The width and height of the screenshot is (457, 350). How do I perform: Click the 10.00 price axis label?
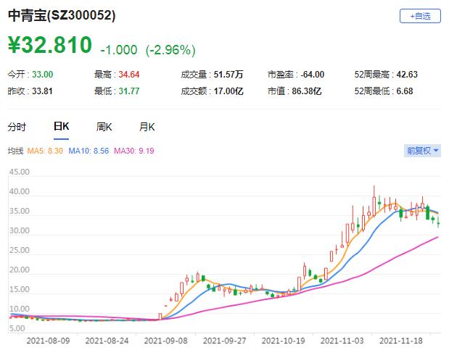click(20, 309)
